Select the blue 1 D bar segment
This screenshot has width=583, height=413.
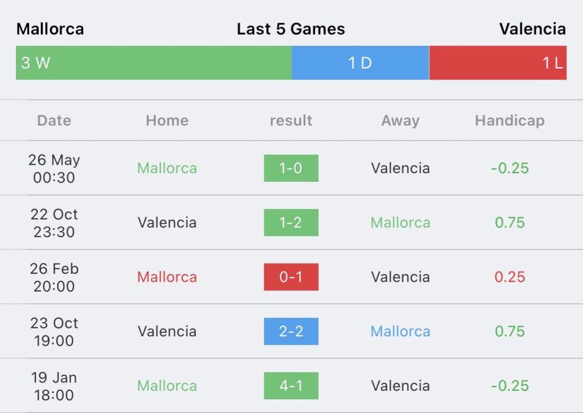(360, 62)
